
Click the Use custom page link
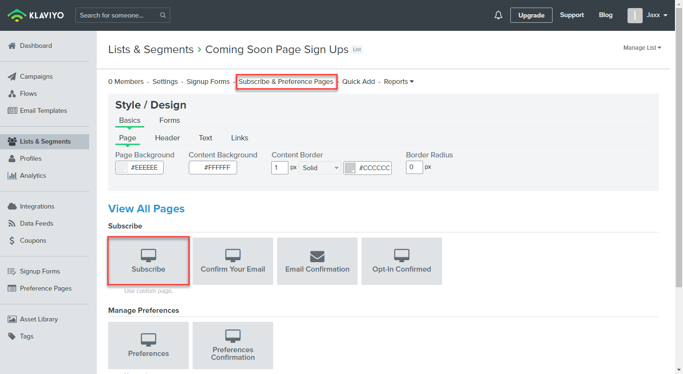[148, 291]
